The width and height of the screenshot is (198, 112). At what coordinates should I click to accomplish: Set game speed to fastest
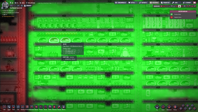pyautogui.click(x=19, y=6)
